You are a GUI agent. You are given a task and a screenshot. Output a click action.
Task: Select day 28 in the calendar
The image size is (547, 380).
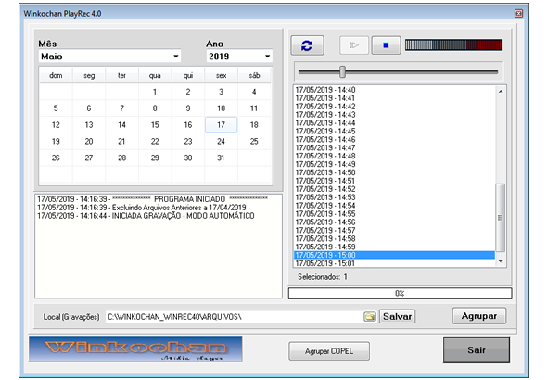(x=121, y=158)
